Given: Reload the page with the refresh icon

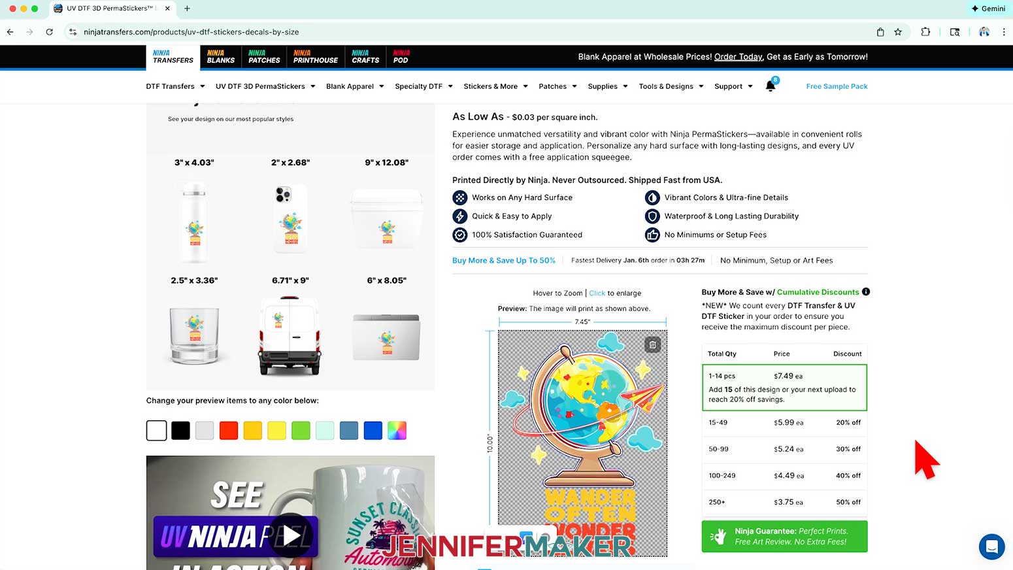Looking at the screenshot, I should click(x=49, y=31).
